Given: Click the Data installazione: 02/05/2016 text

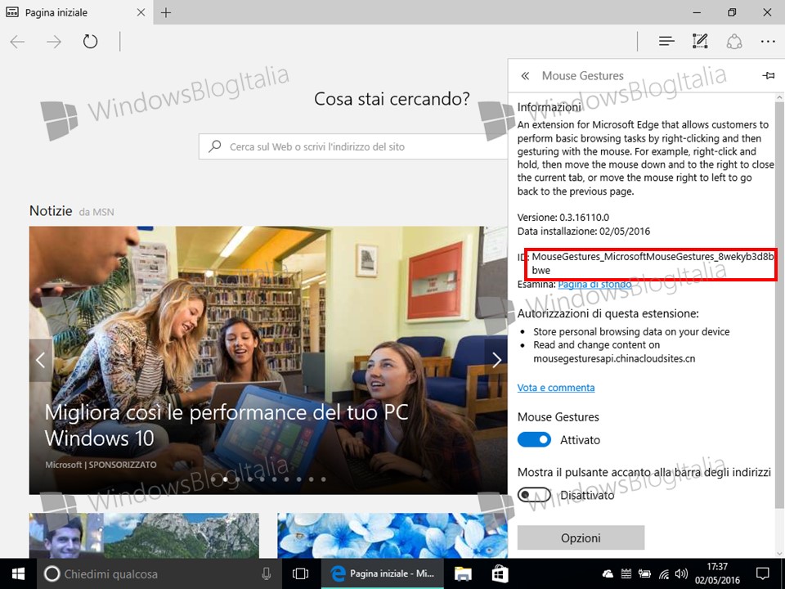Looking at the screenshot, I should pyautogui.click(x=584, y=231).
